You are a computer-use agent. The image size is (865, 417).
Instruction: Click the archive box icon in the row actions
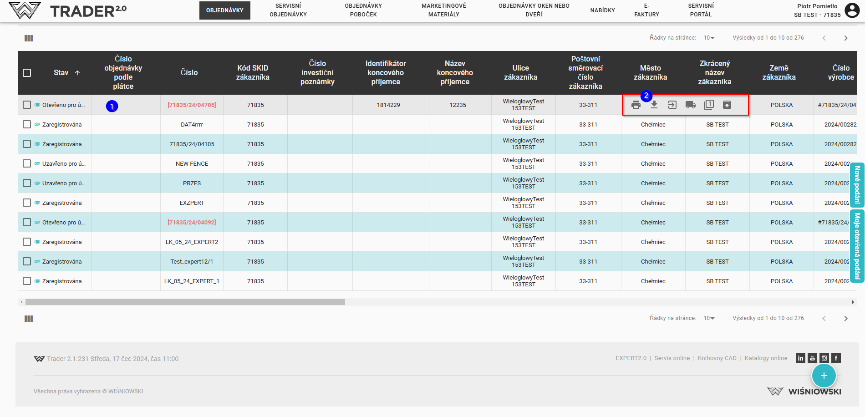727,105
